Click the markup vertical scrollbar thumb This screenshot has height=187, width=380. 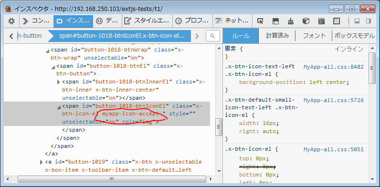(x=219, y=127)
